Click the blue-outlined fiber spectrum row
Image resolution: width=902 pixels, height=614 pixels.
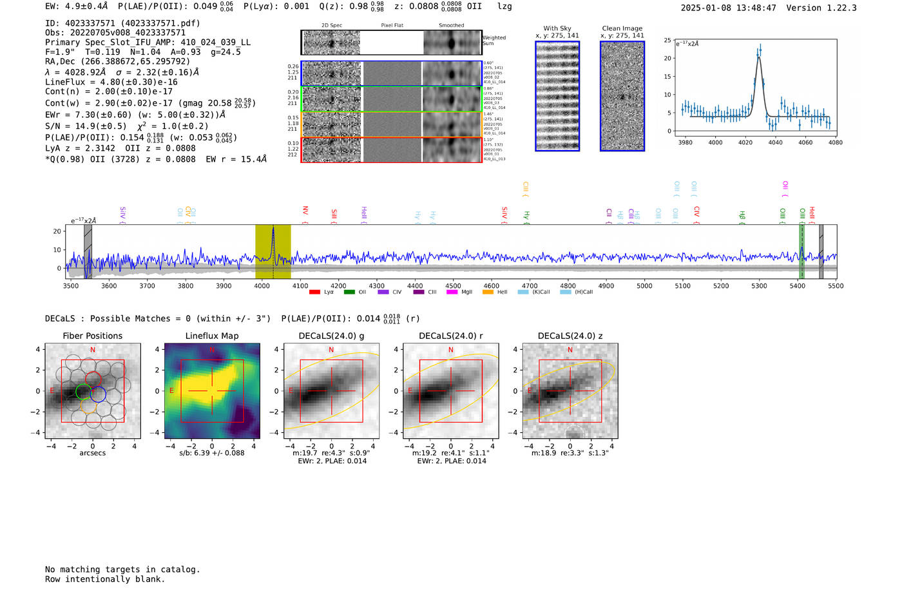(391, 74)
